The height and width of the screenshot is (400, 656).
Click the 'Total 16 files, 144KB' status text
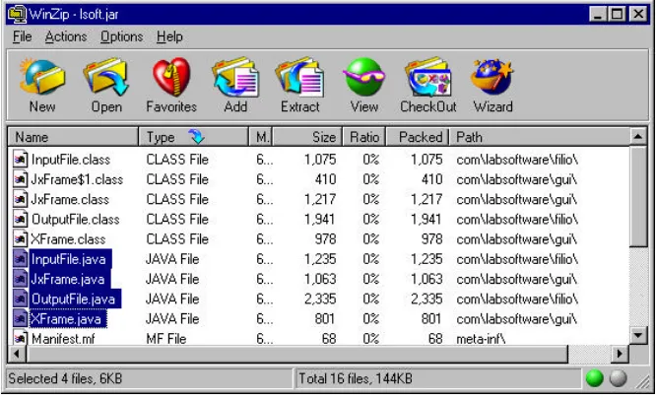(x=356, y=378)
